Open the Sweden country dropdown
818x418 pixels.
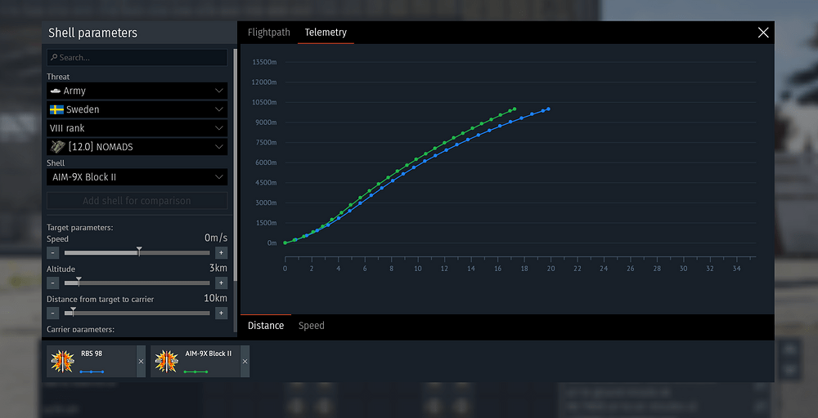coord(137,109)
